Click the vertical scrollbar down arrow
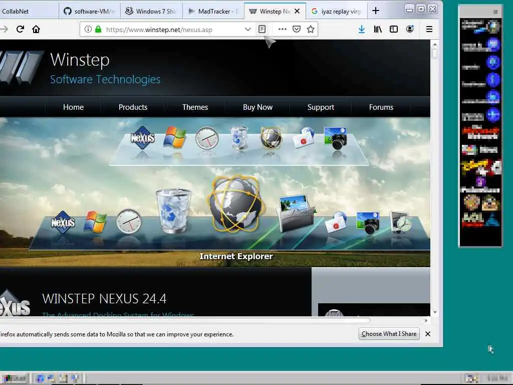This screenshot has height=385, width=513. [435, 312]
